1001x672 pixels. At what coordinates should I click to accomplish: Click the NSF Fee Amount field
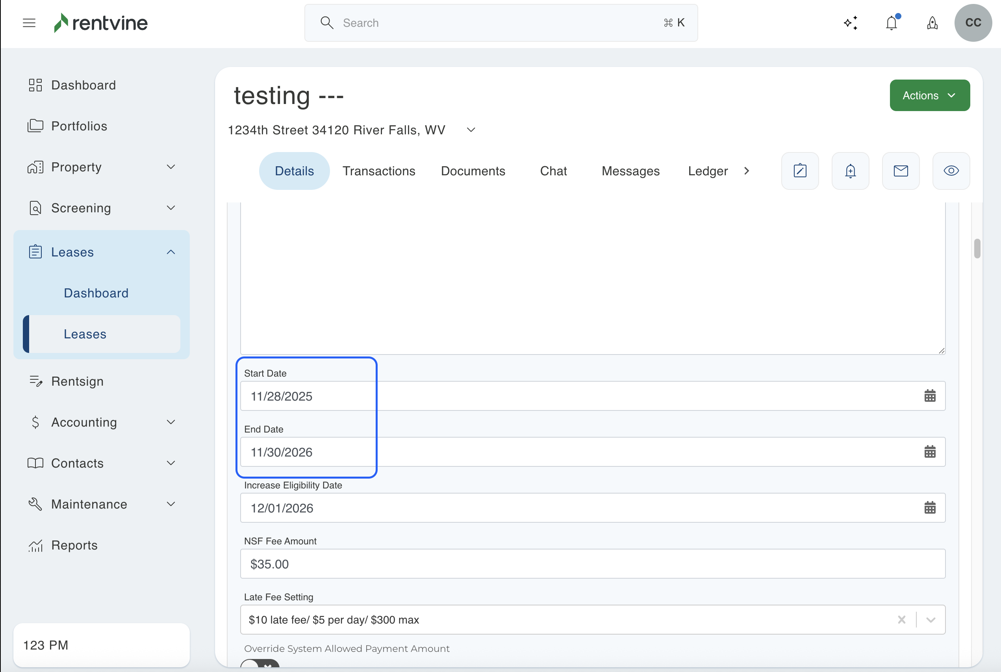[x=592, y=564]
